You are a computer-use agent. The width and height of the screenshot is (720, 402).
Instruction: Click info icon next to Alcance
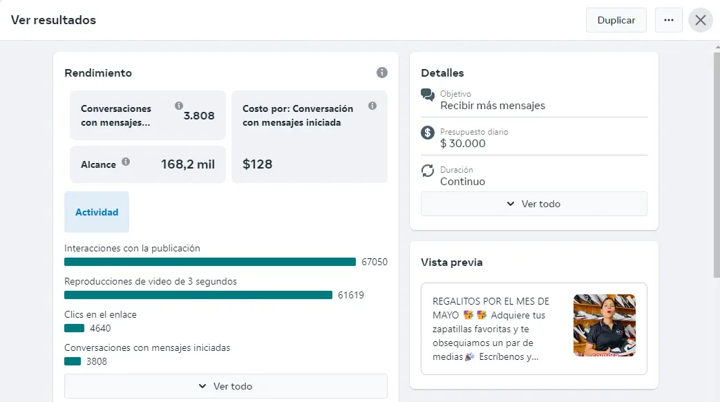click(x=126, y=162)
